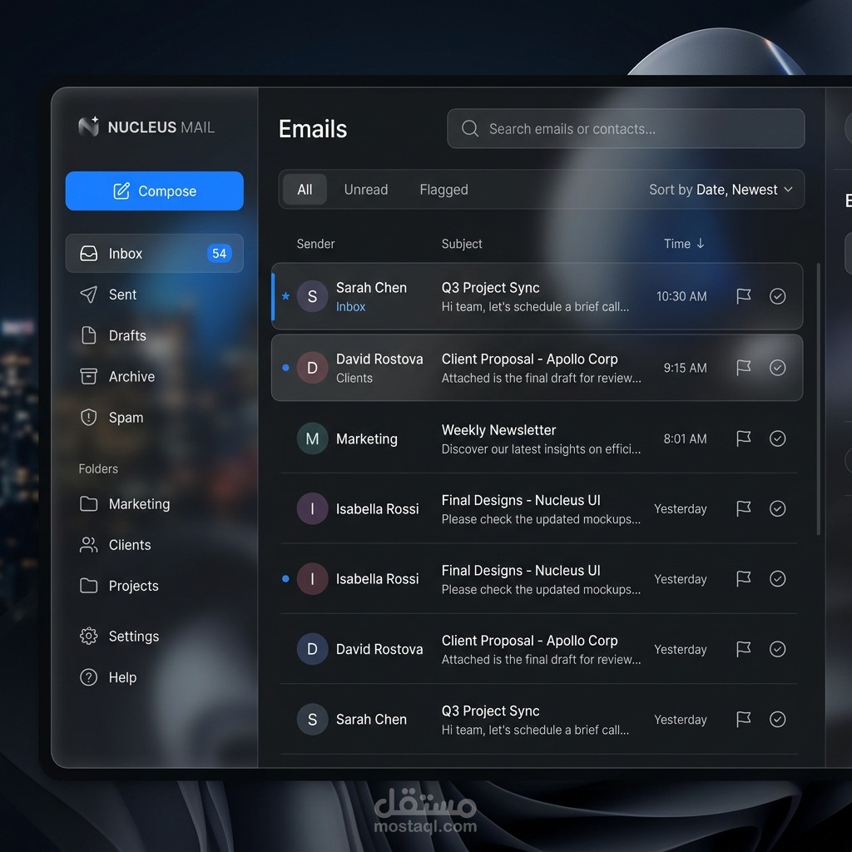This screenshot has height=852, width=852.
Task: Open the Inbox folder
Action: (x=154, y=253)
